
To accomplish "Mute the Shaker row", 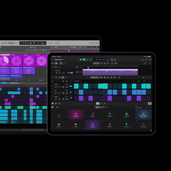I will [x=56, y=99].
